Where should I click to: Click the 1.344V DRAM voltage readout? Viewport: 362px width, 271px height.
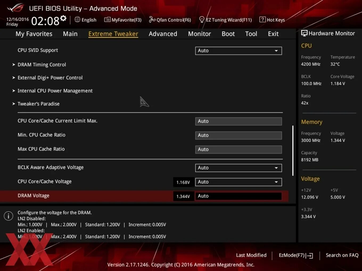click(183, 196)
